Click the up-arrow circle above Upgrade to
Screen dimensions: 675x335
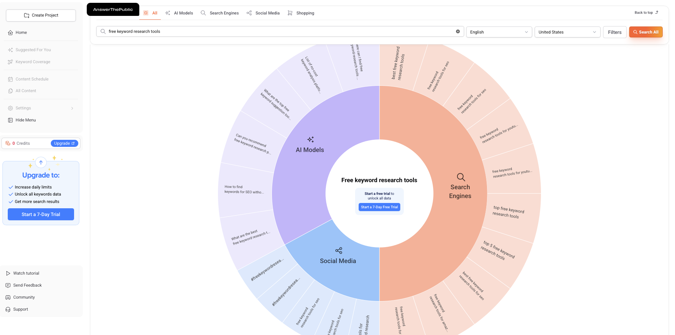[41, 162]
